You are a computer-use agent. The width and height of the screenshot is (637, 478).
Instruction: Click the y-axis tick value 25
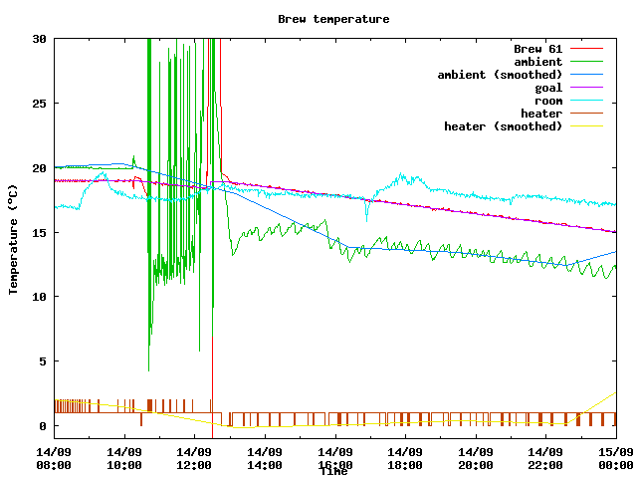point(40,104)
